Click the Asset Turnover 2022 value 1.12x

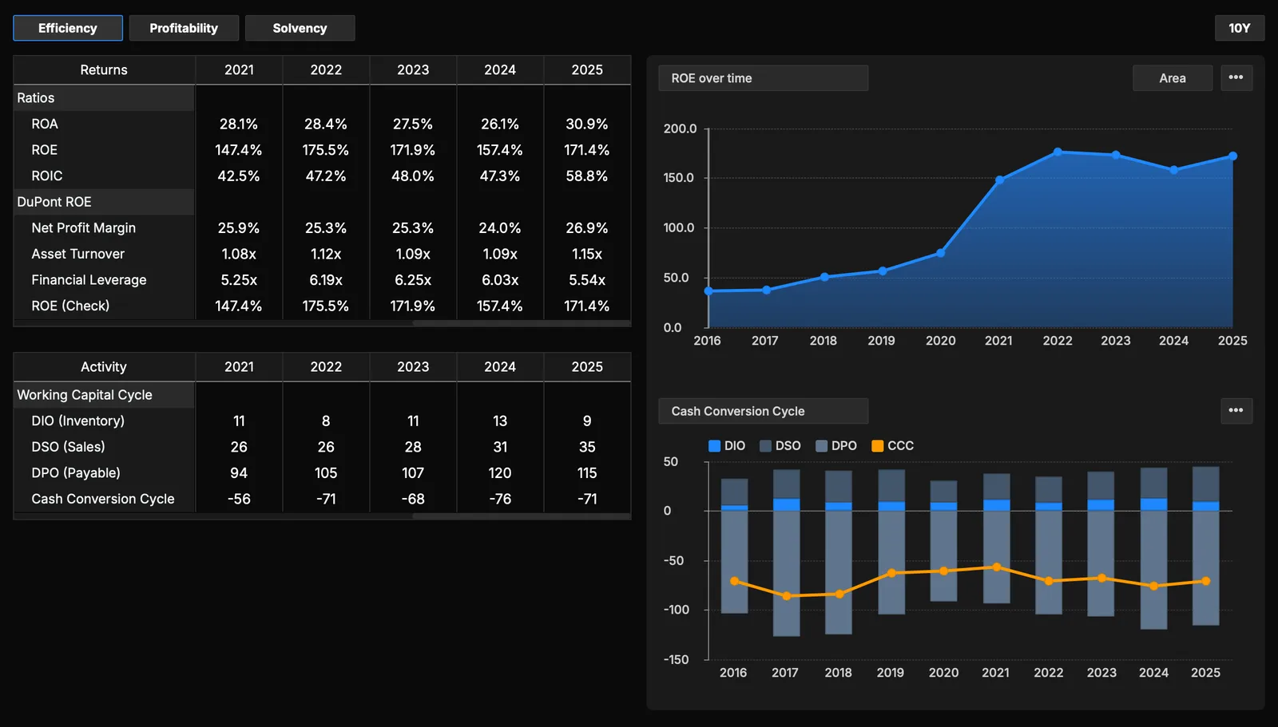pos(326,254)
